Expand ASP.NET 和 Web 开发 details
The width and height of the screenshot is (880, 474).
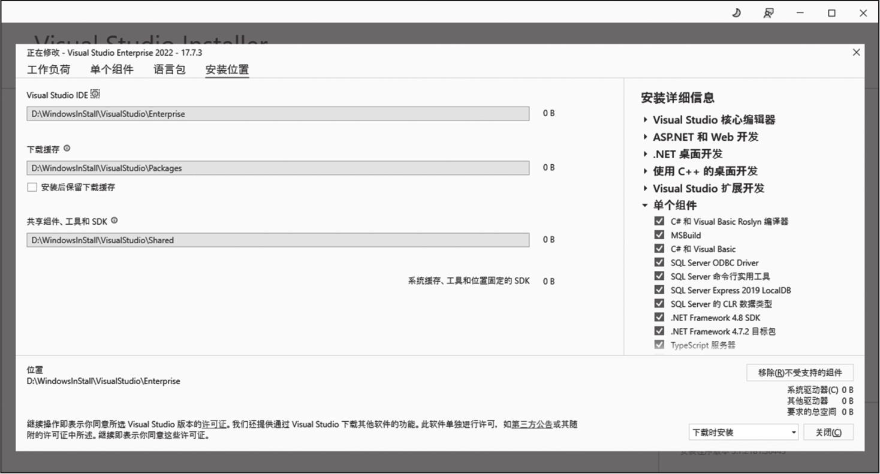646,137
